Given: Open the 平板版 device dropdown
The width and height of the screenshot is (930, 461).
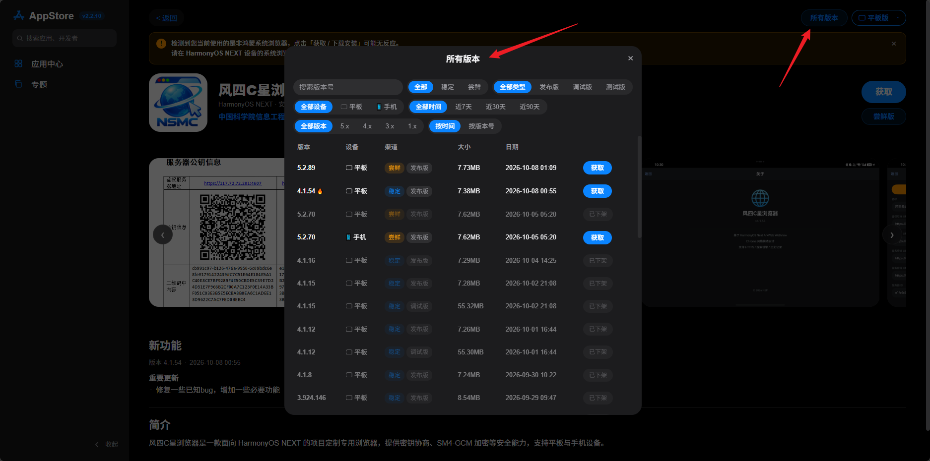Looking at the screenshot, I should pos(878,18).
